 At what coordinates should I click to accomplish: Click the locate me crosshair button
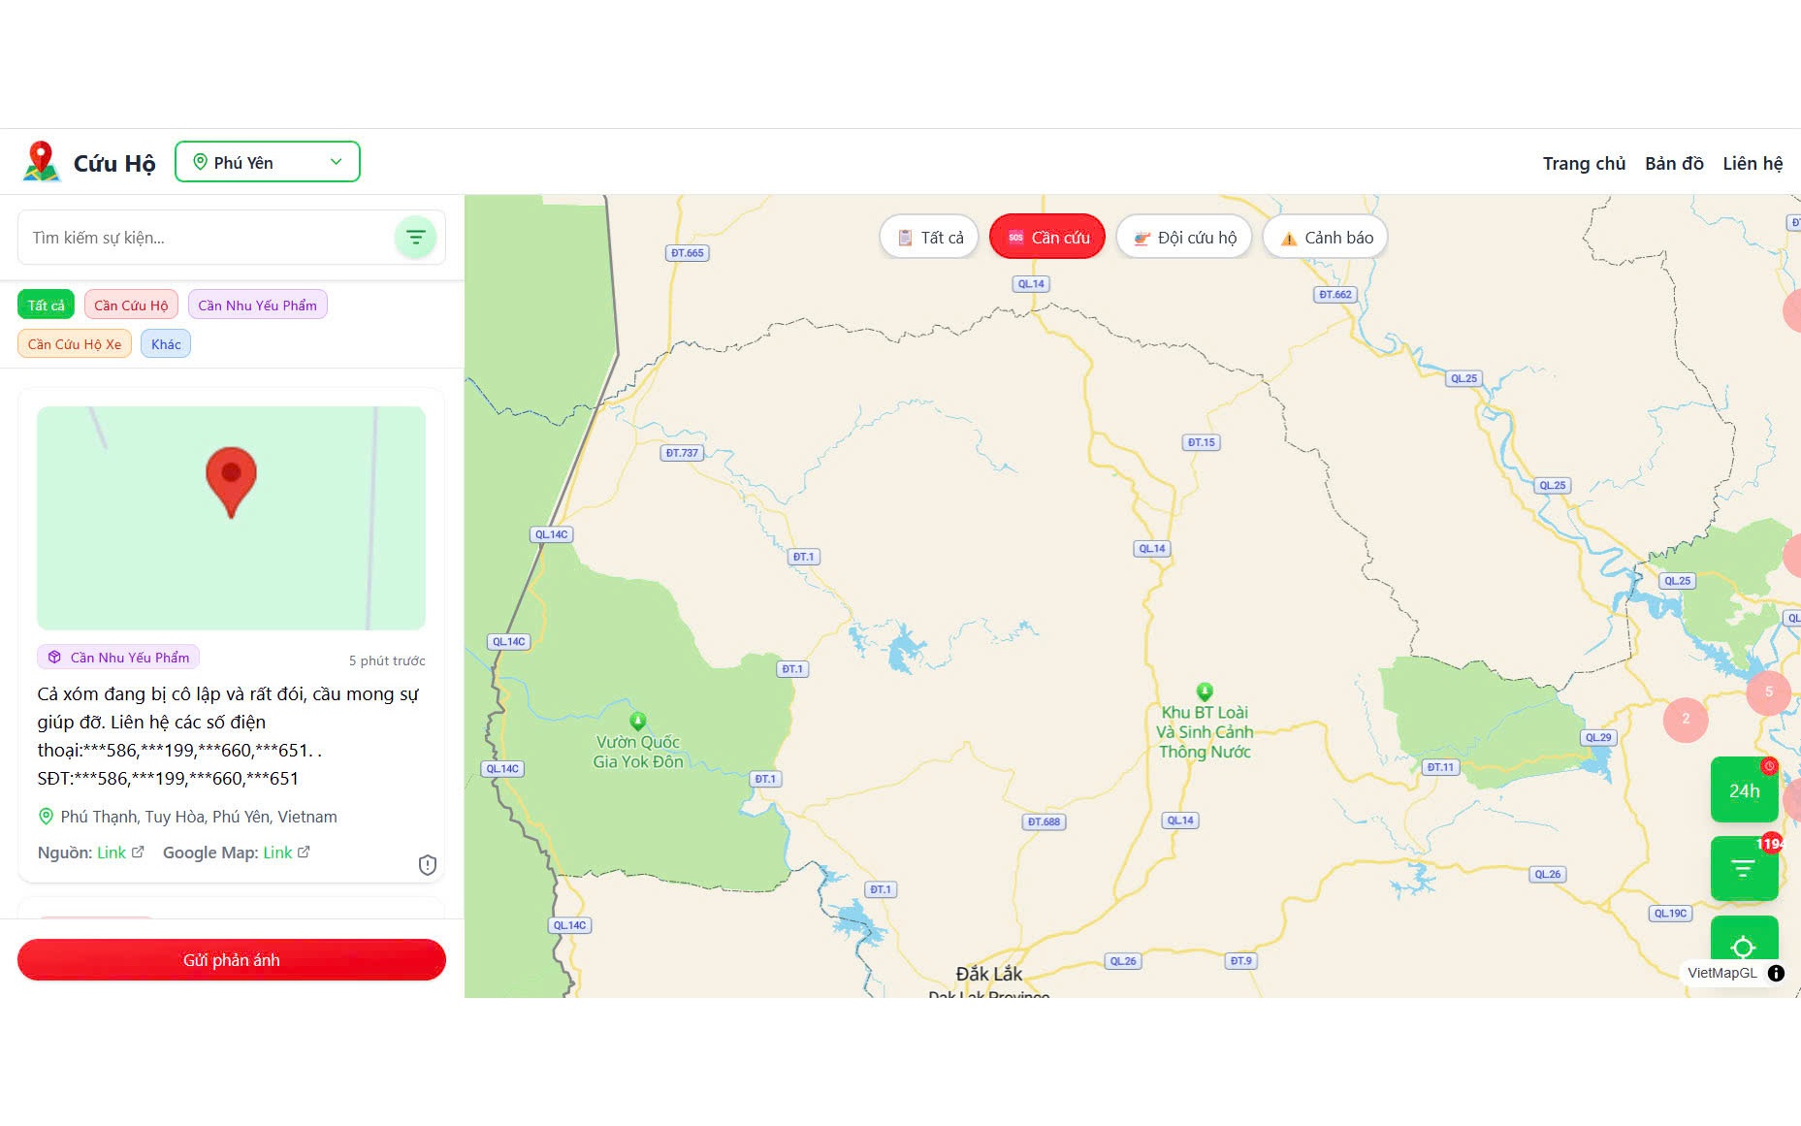(1744, 947)
